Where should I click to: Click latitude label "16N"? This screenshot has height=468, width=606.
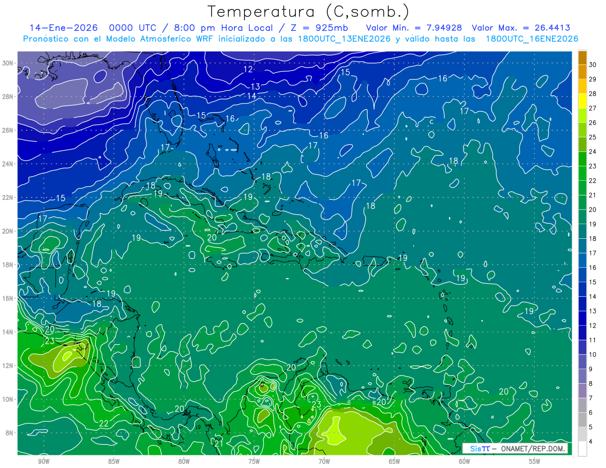point(8,298)
